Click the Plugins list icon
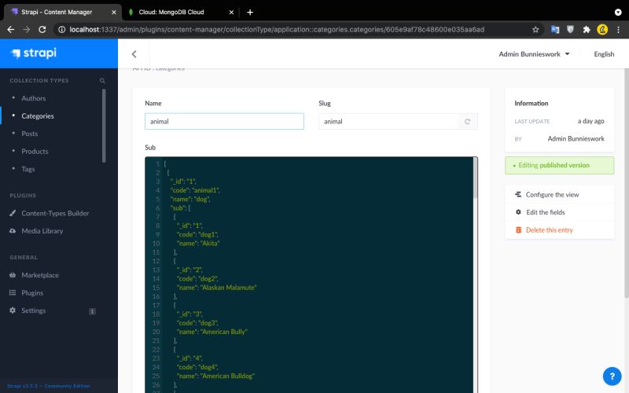Image resolution: width=629 pixels, height=393 pixels. (x=13, y=292)
